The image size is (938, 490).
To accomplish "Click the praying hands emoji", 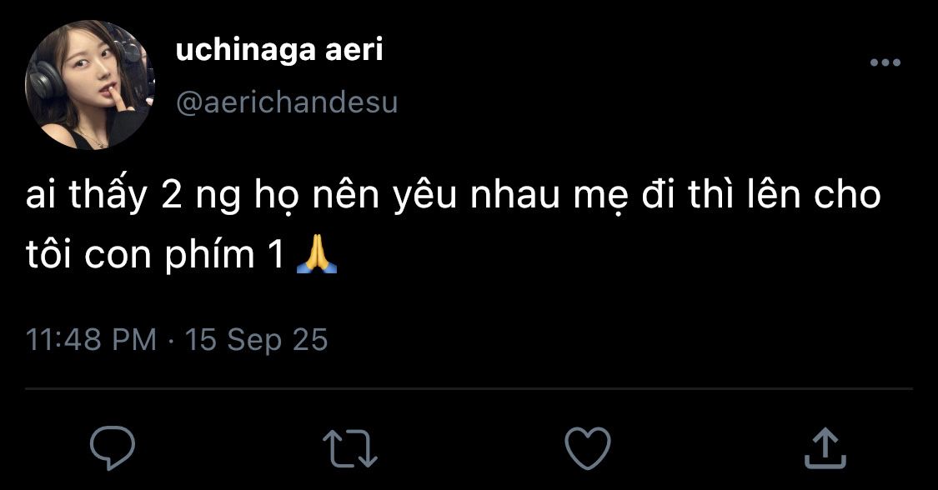I will tap(317, 255).
